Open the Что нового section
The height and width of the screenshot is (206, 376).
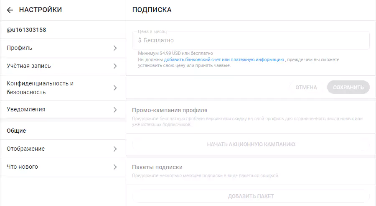coord(63,167)
